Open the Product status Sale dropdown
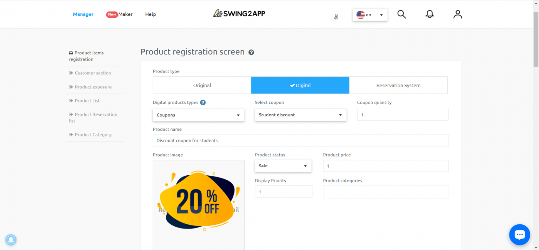This screenshot has height=250, width=539. (283, 166)
